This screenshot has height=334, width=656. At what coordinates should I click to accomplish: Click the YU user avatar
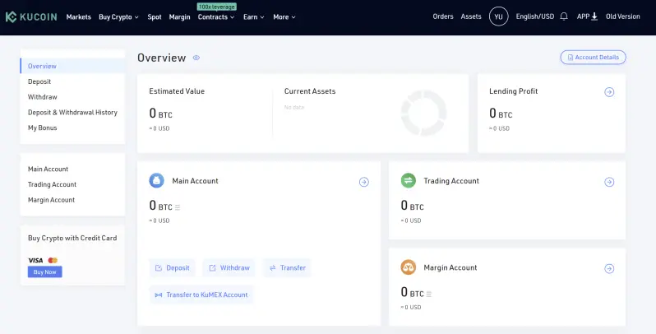(x=498, y=16)
